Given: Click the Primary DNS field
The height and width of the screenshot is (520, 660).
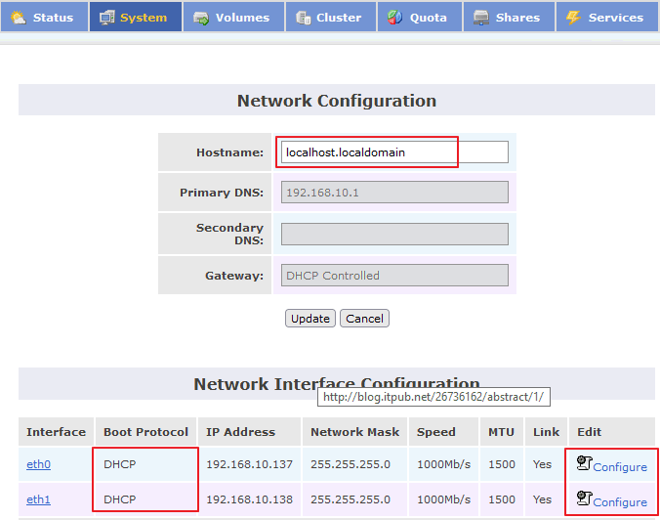Looking at the screenshot, I should click(x=394, y=193).
